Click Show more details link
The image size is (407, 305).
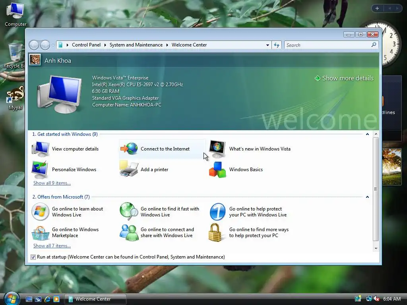(344, 78)
